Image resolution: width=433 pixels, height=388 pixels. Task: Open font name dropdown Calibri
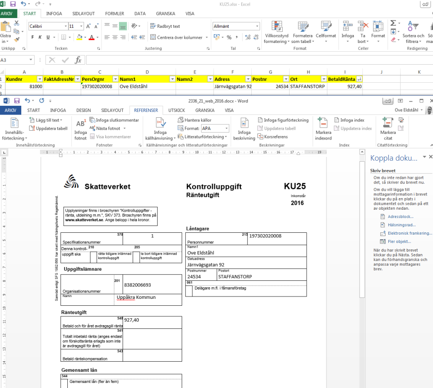pos(66,26)
